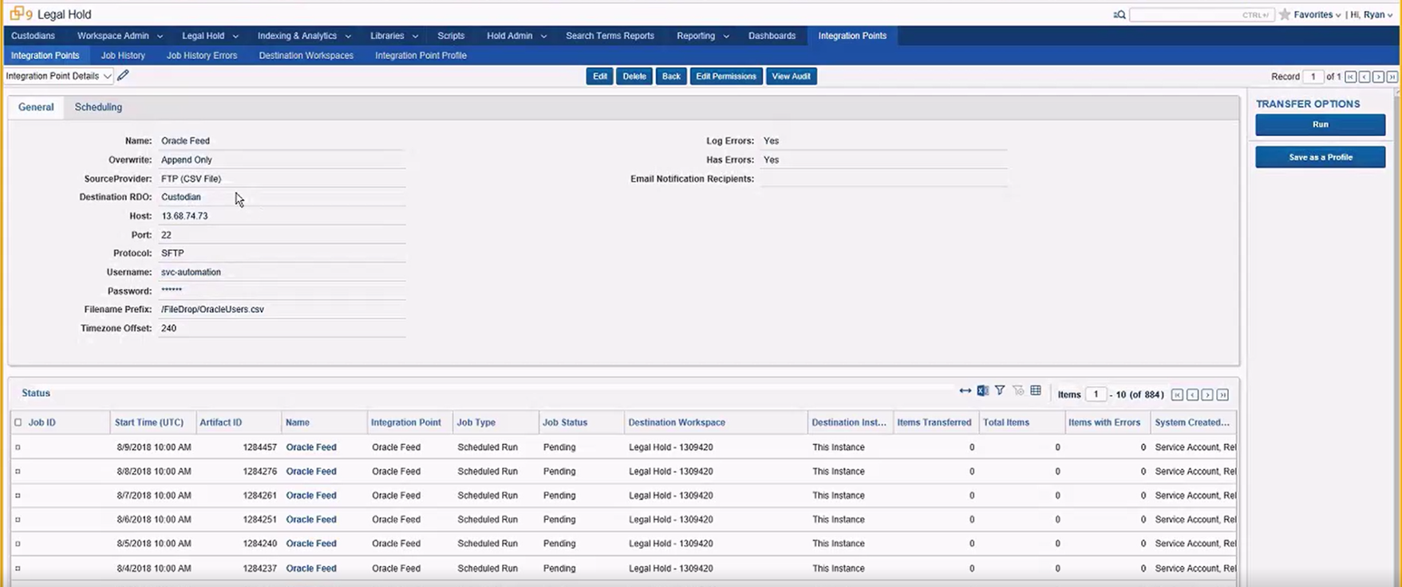The image size is (1402, 587).
Task: Click the Favorites star icon
Action: click(1284, 14)
